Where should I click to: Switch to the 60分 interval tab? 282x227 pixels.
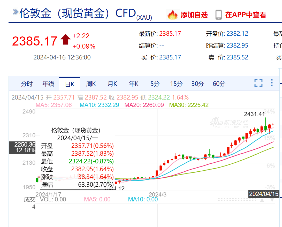click(x=219, y=84)
